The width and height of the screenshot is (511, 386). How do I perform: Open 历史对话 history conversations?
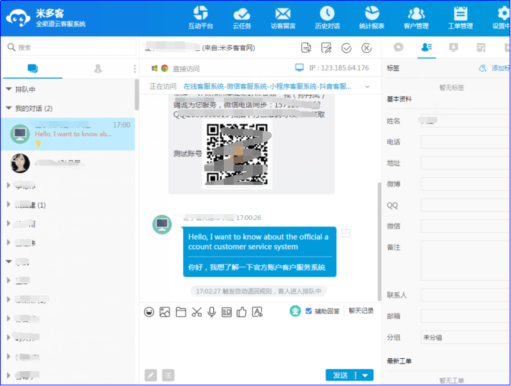click(x=327, y=17)
